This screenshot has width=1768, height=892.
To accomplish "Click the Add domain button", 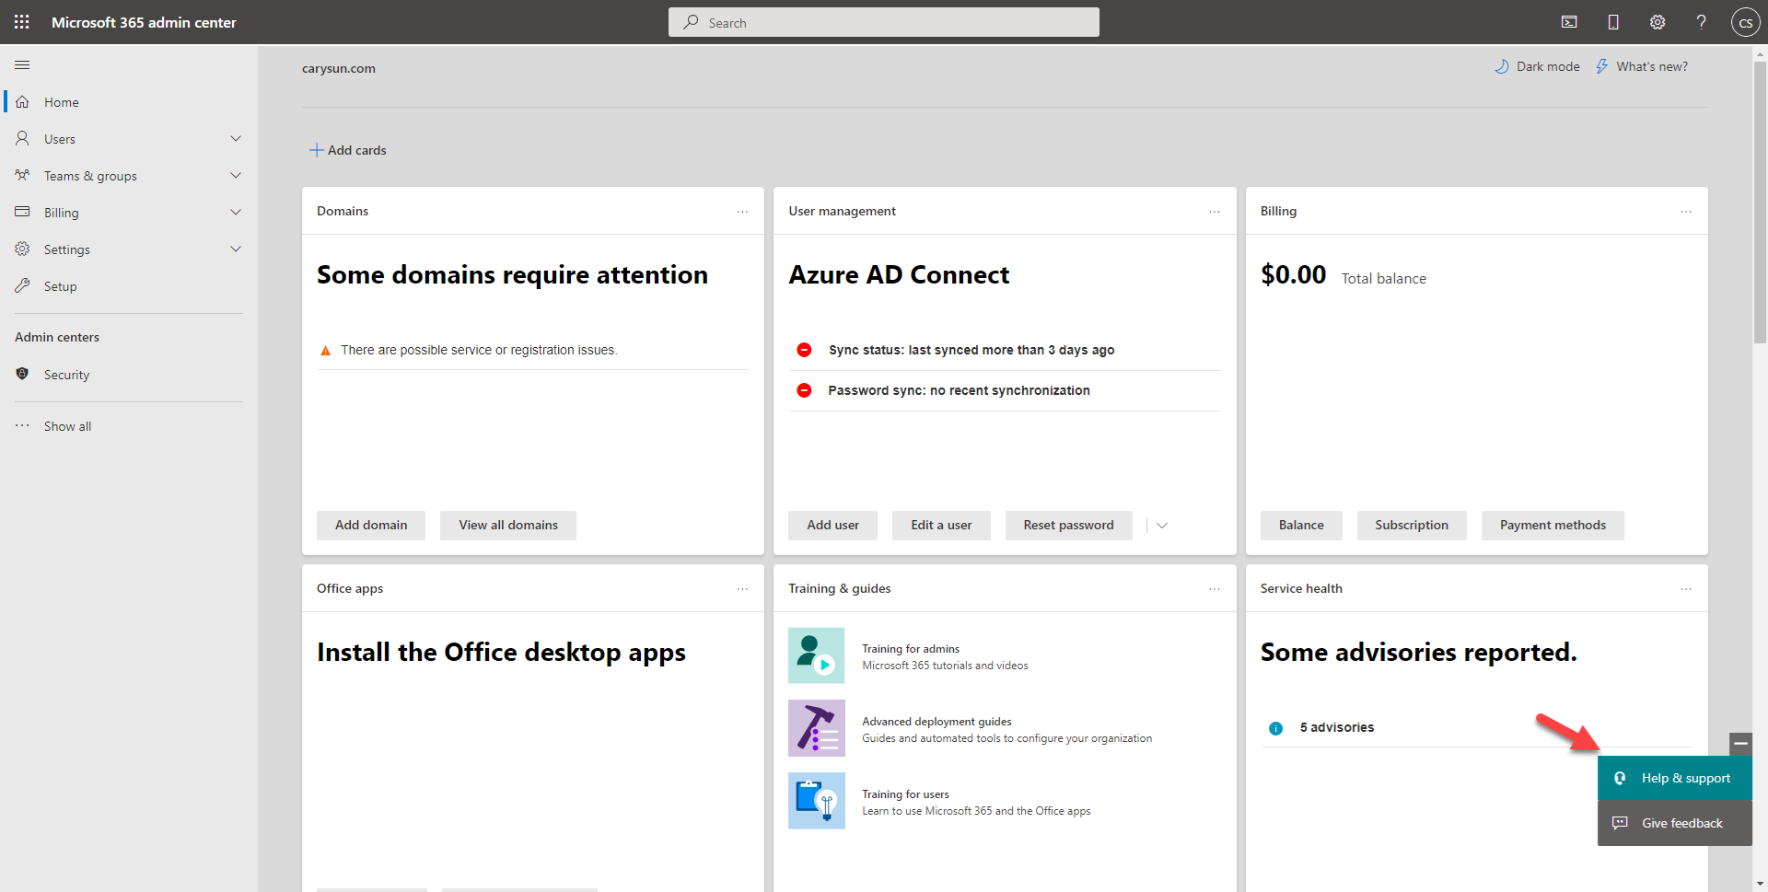I will [x=371, y=526].
